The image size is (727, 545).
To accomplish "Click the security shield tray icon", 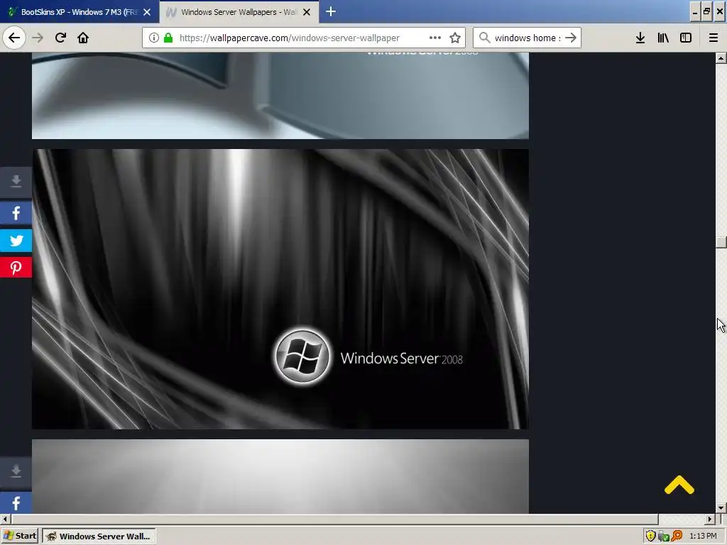I will pyautogui.click(x=650, y=536).
